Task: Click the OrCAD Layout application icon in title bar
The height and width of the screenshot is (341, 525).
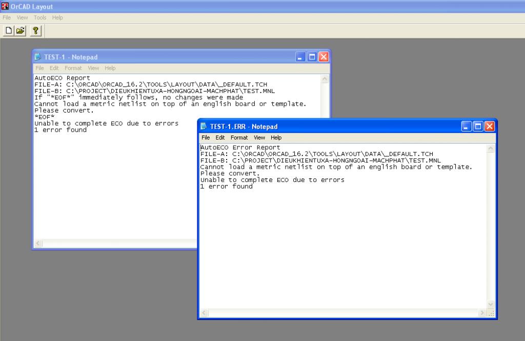Action: click(x=5, y=6)
